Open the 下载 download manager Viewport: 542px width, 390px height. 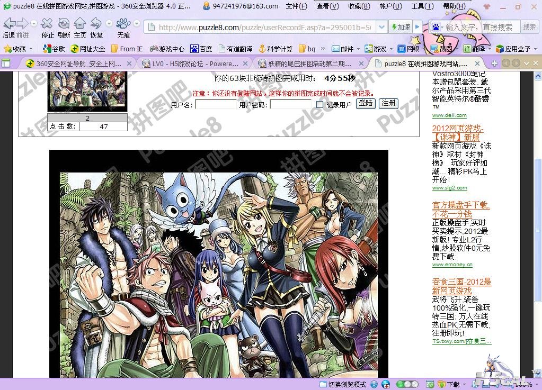[x=449, y=384]
